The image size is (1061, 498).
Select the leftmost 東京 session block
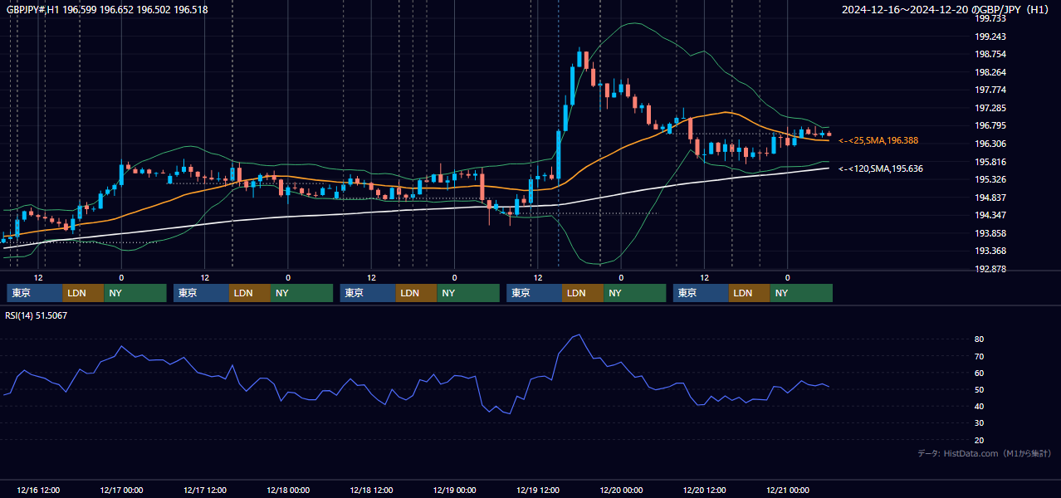coord(34,293)
